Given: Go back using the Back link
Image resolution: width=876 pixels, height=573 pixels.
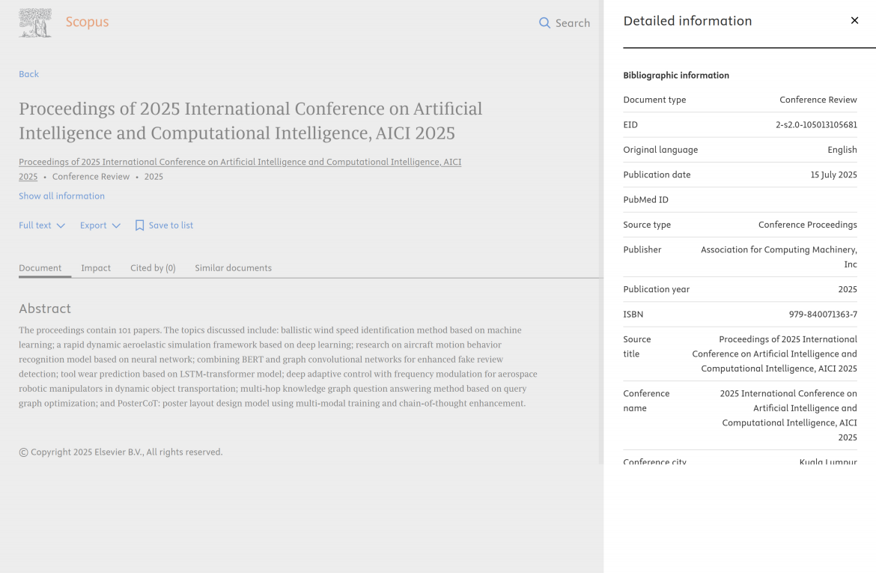Looking at the screenshot, I should click(28, 74).
